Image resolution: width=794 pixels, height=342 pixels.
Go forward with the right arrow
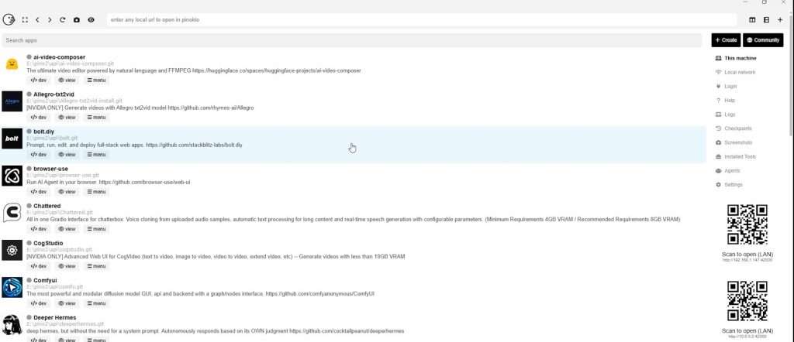[x=50, y=19]
